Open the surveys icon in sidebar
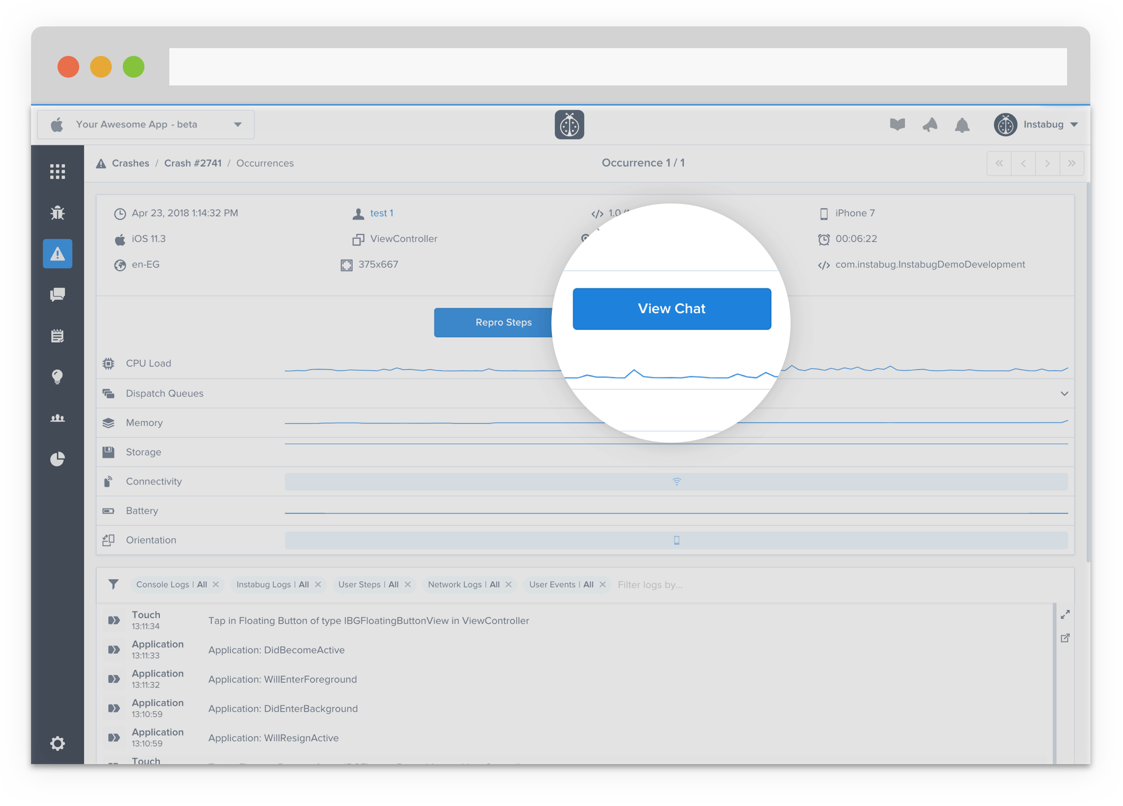Image resolution: width=1123 pixels, height=806 pixels. coord(57,335)
